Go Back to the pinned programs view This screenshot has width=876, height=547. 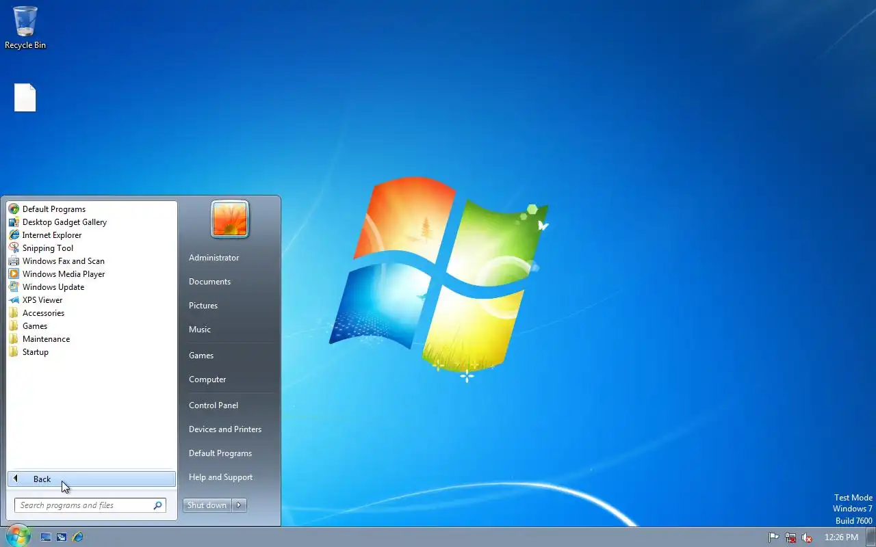(x=92, y=479)
